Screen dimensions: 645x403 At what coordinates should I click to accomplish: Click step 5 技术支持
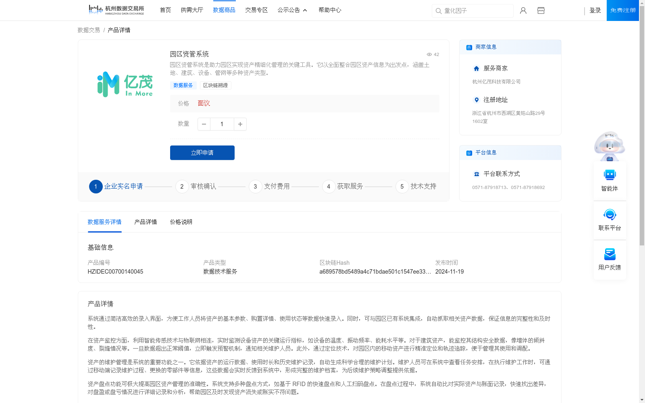416,187
